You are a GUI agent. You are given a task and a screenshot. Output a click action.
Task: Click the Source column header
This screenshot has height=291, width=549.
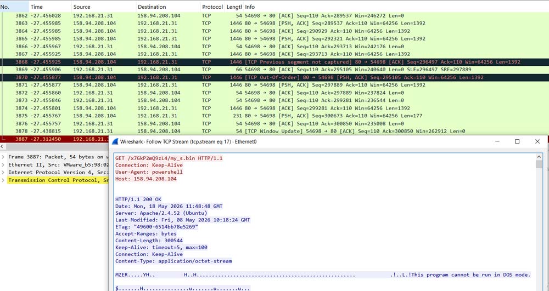click(104, 7)
